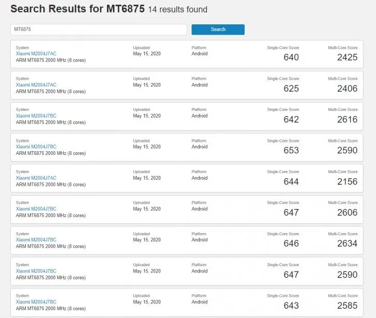Image resolution: width=376 pixels, height=318 pixels.
Task: Open Xiaomi M2004J7BC link with single-core score 653
Action: point(36,147)
